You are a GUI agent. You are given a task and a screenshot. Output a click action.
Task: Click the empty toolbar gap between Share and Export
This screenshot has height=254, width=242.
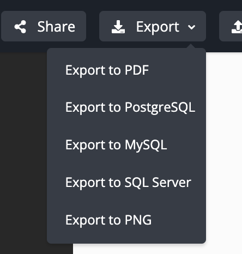tap(93, 26)
